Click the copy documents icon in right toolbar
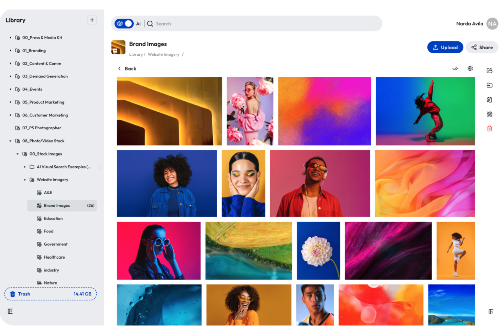Screen dimensions: 502x335 click(x=489, y=100)
